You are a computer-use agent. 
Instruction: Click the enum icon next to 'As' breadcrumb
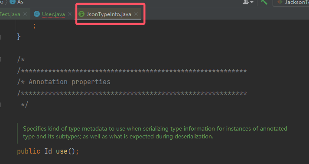tap(13, 2)
